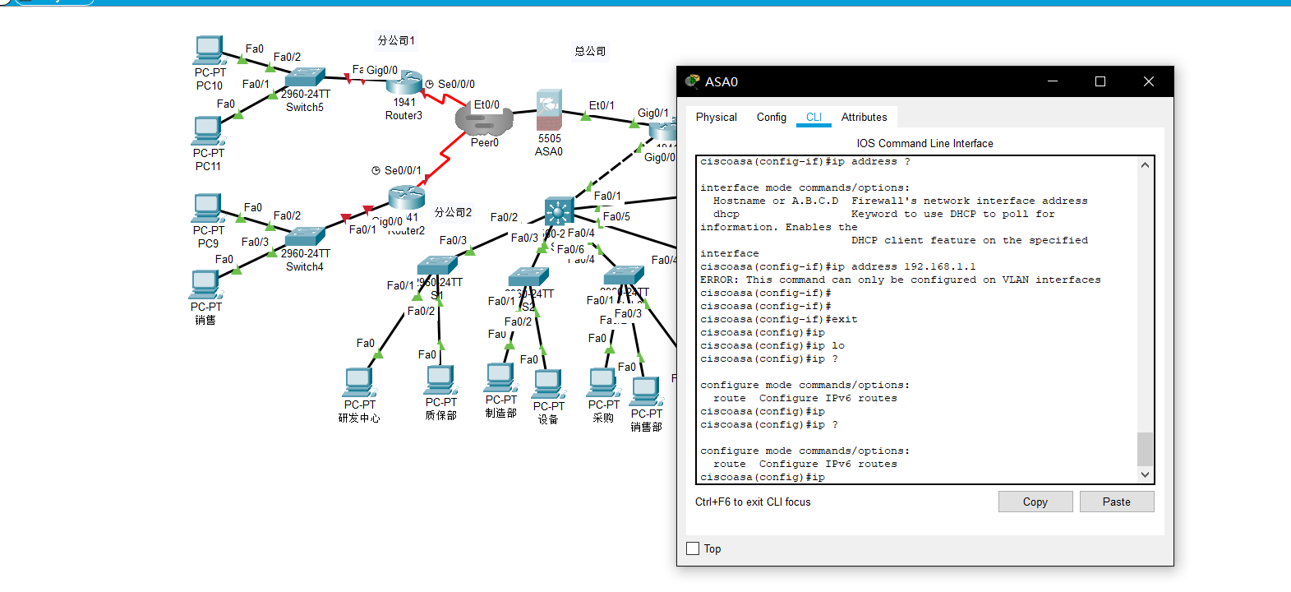Screen dimensions: 1291x592
Task: Open the ASA0 5505 firewall device icon
Action: tap(549, 110)
